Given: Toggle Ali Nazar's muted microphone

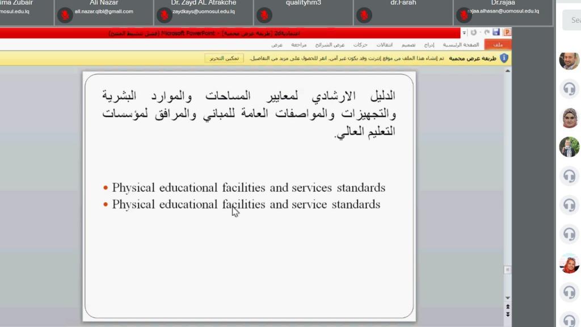Looking at the screenshot, I should 66,15.
